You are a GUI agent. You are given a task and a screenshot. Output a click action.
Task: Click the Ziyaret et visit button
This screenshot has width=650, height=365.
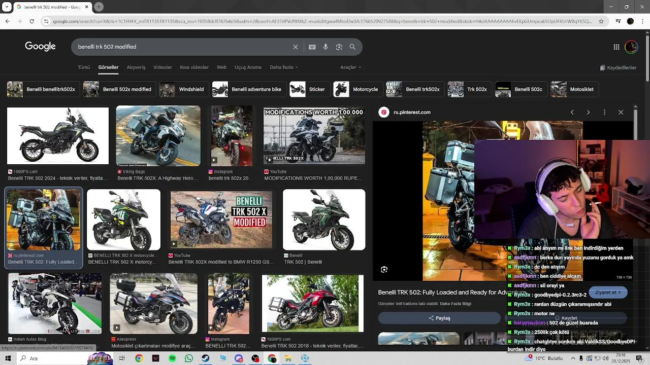[608, 293]
